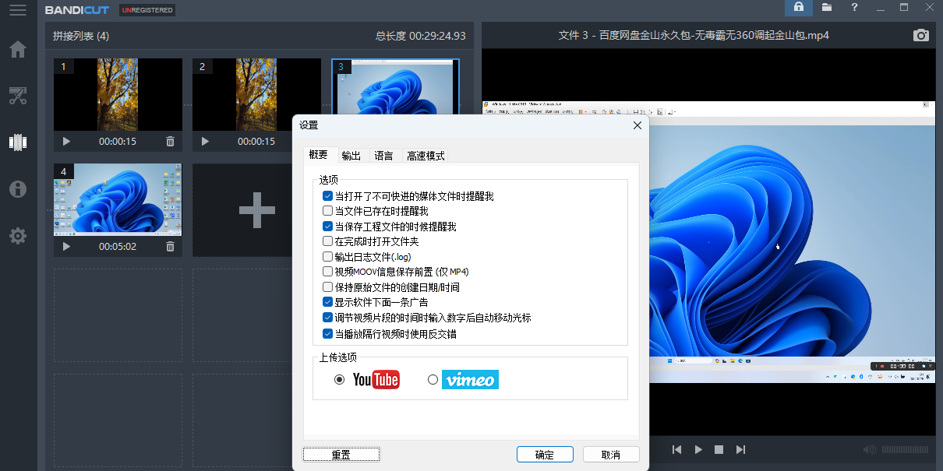This screenshot has width=943, height=471.
Task: Go to the Home screen via sidebar icon
Action: click(17, 49)
